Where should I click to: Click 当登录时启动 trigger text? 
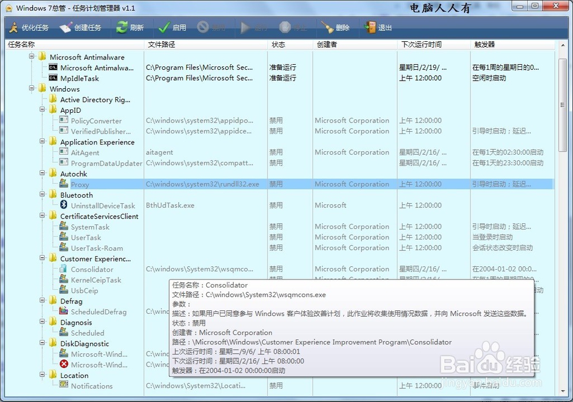[x=492, y=237]
